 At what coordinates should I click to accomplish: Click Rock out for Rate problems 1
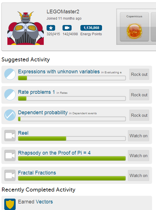tap(139, 95)
